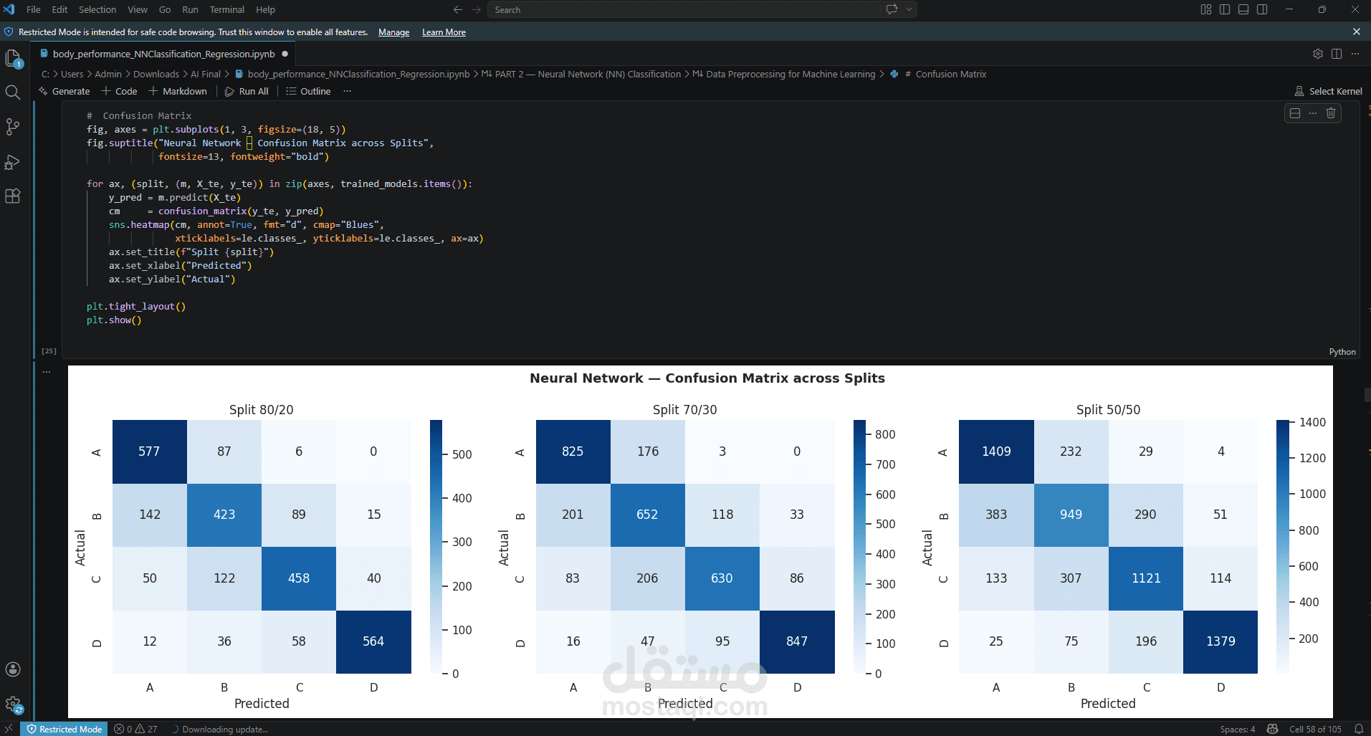Run All notebook cells

[x=247, y=91]
